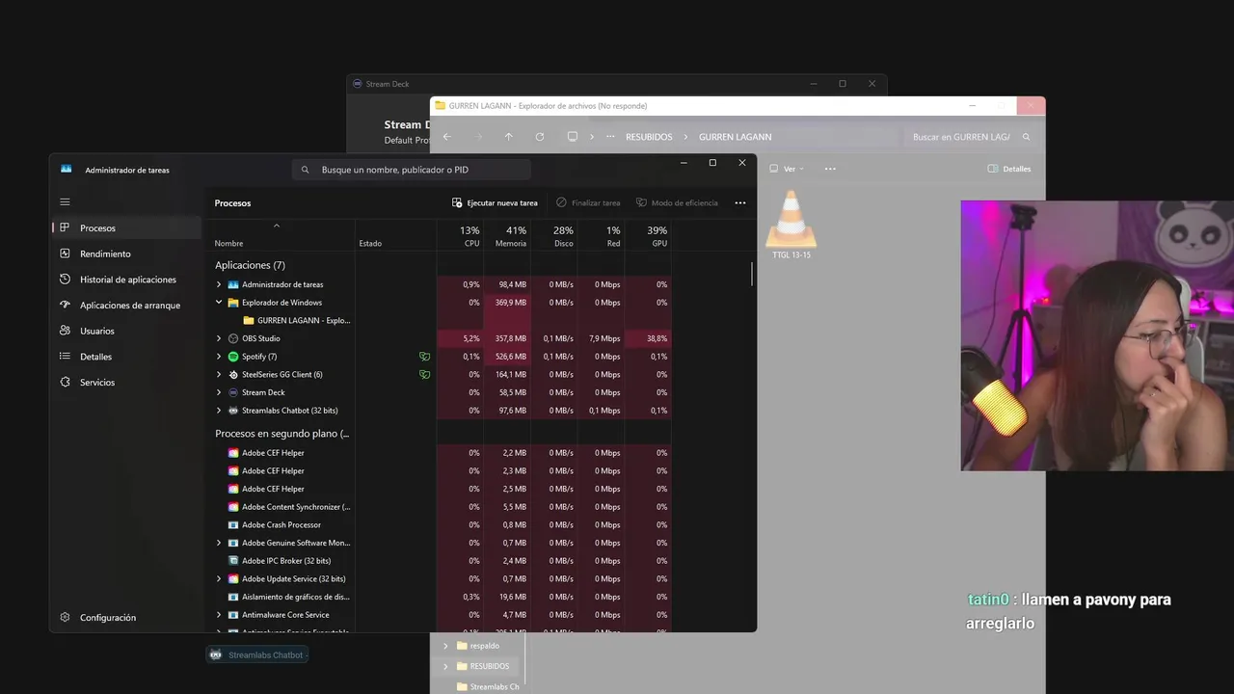Click RESUBIDOS in the Explorer address breadcrumb
Viewport: 1234px width, 694px height.
coord(649,137)
